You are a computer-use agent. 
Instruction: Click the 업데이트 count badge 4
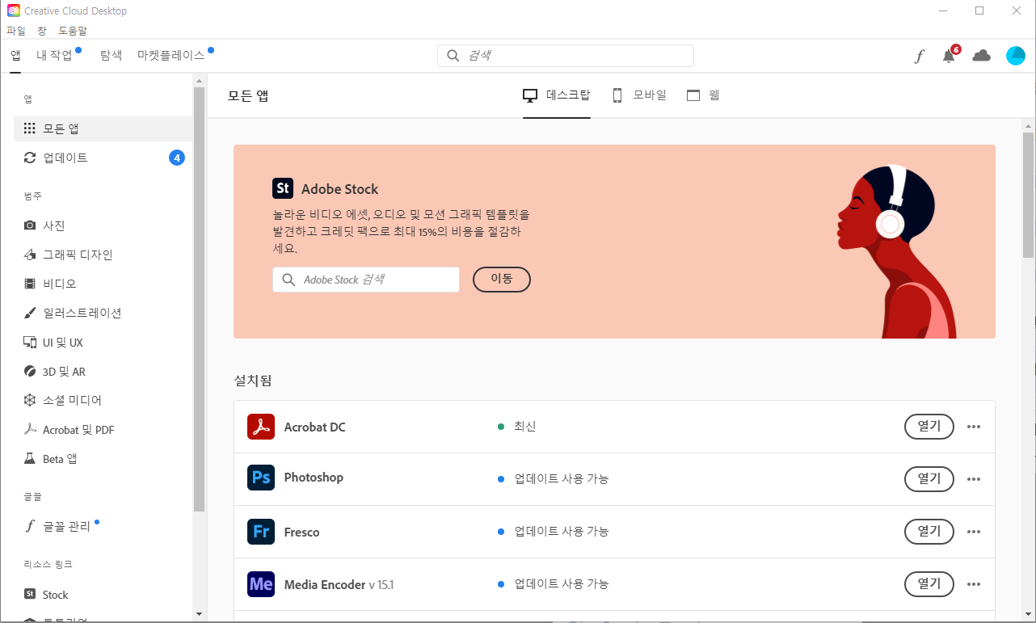coord(176,158)
